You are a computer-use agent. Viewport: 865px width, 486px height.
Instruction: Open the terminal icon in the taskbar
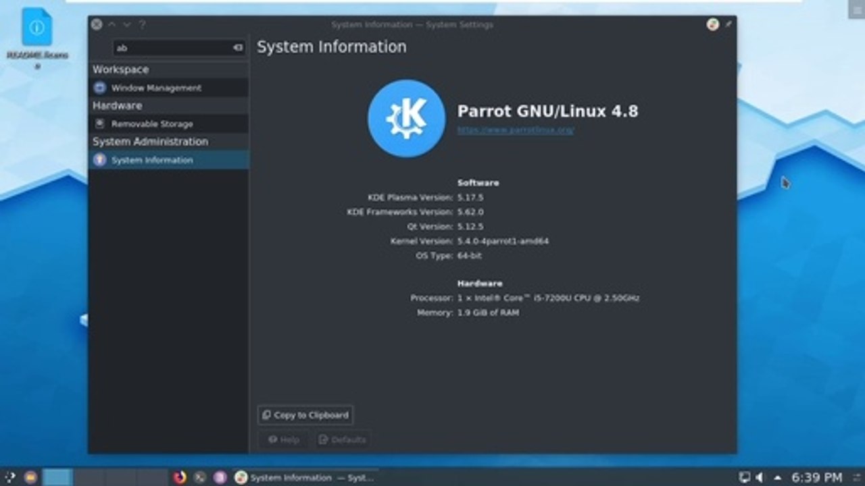coord(200,477)
